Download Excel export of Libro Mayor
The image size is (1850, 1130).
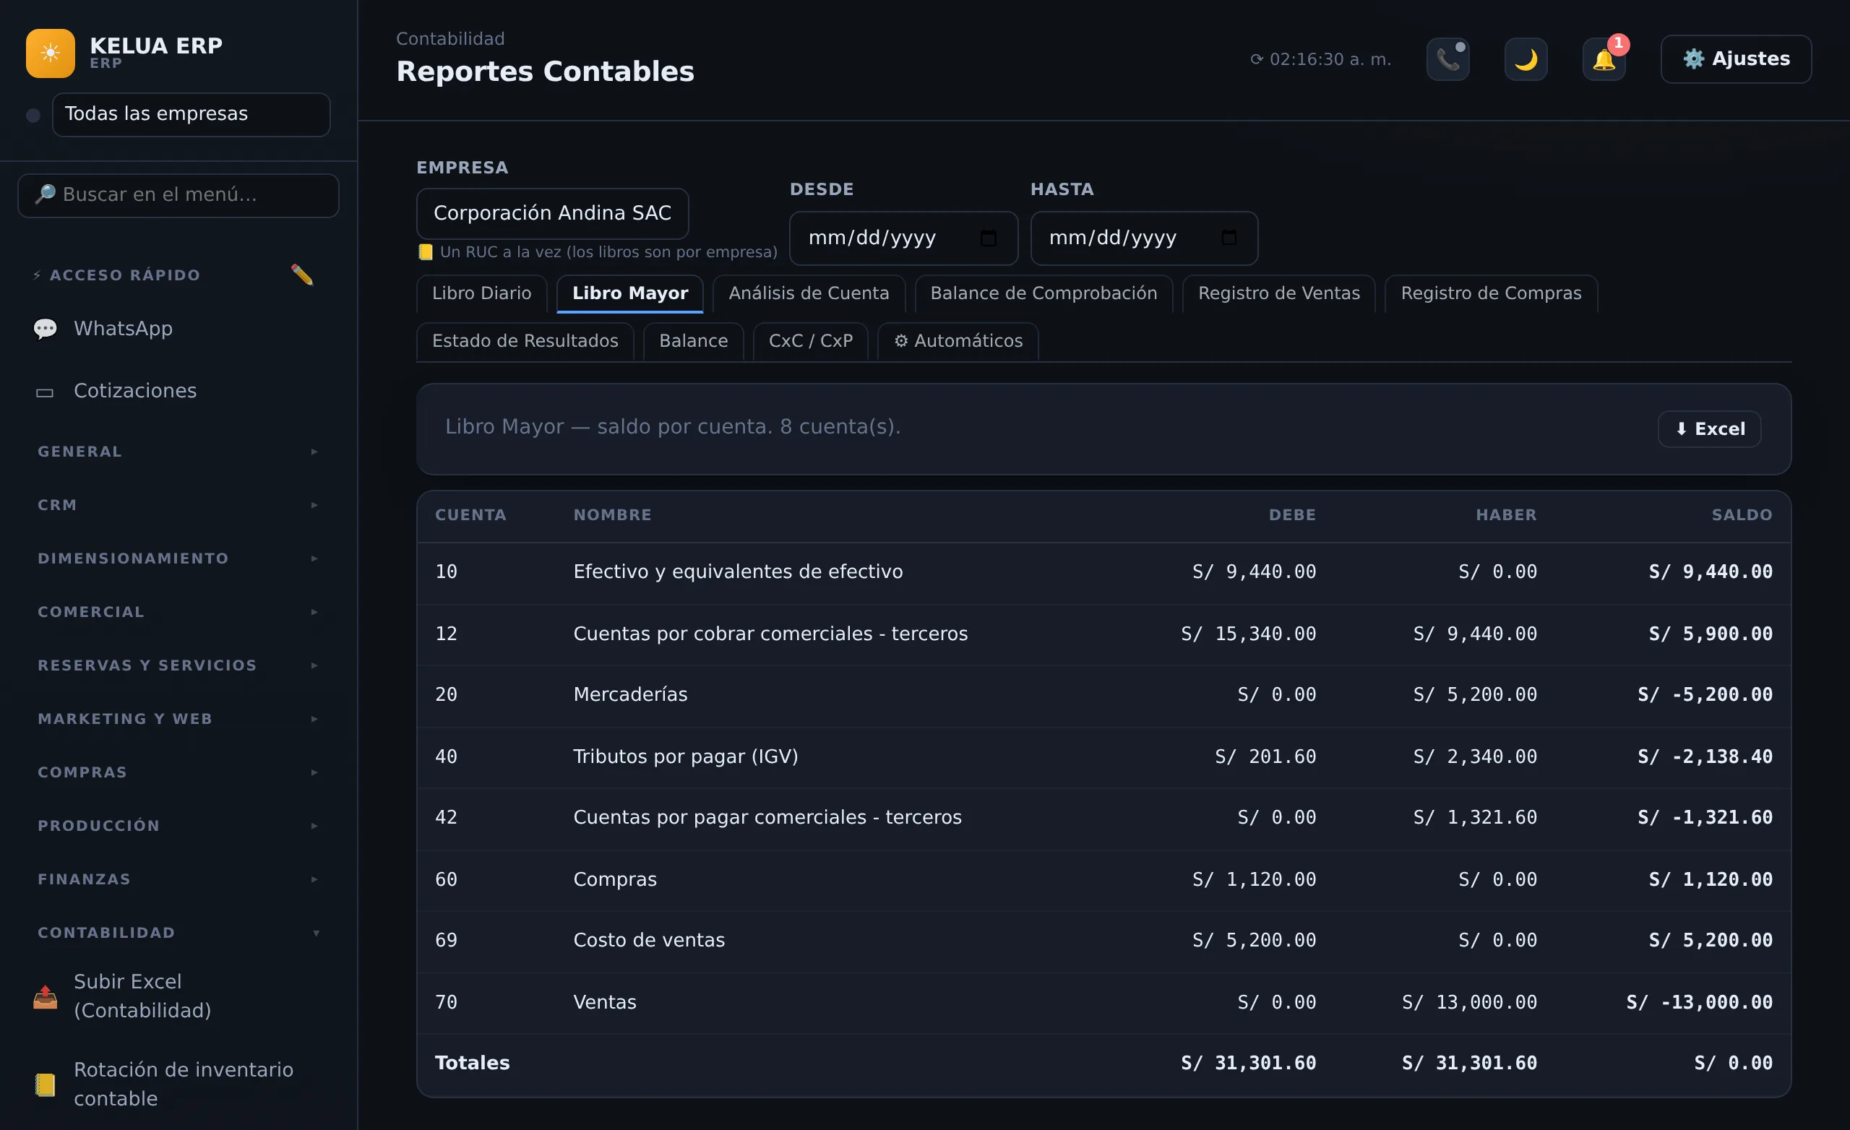point(1709,428)
